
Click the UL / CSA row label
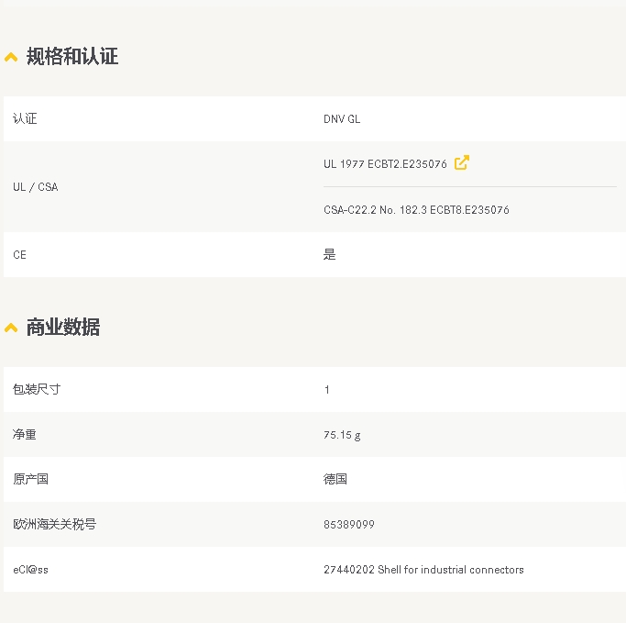pyautogui.click(x=35, y=187)
